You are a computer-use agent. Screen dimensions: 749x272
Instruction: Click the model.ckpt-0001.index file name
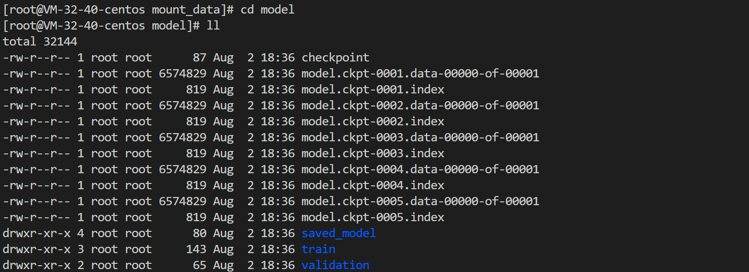coord(372,90)
